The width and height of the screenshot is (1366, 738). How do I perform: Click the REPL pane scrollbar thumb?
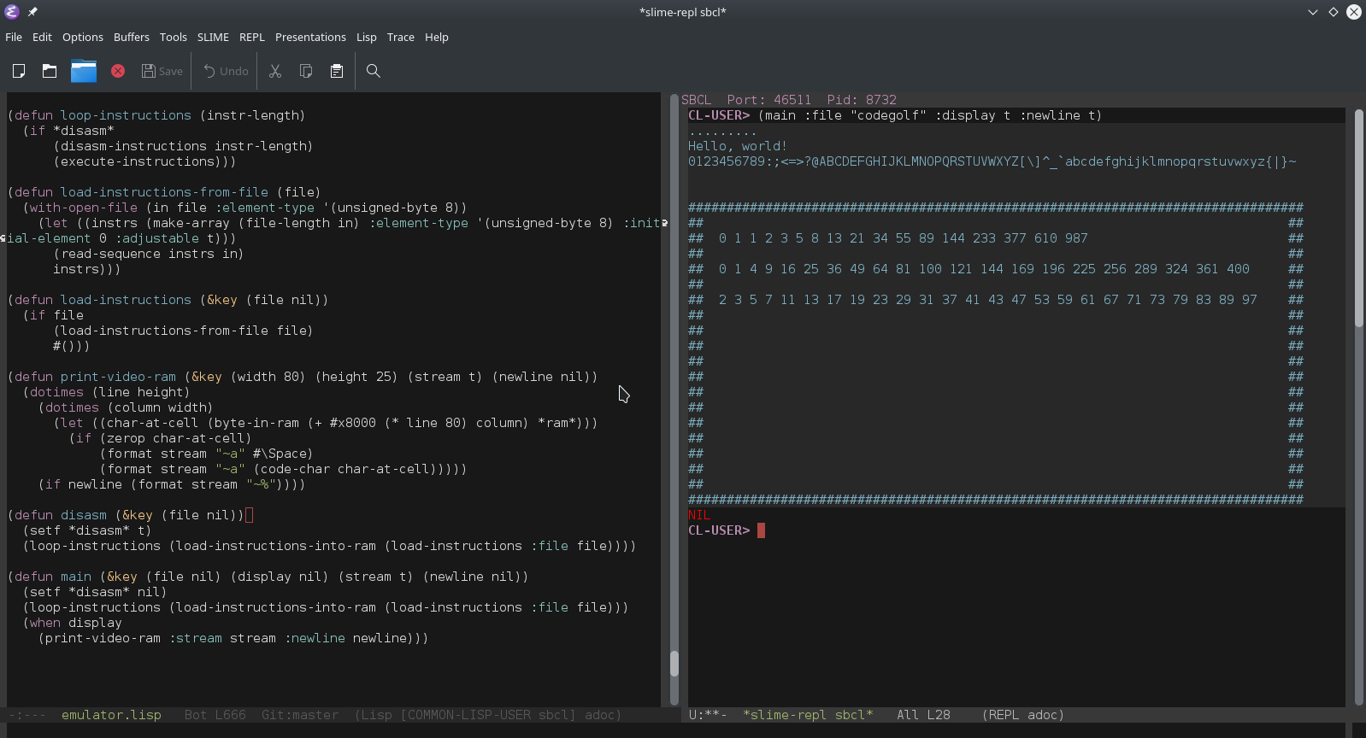1359,218
